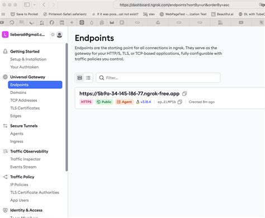This screenshot has height=218, width=265.
Task: Toggle light/dark theme sun icon
Action: click(x=53, y=35)
